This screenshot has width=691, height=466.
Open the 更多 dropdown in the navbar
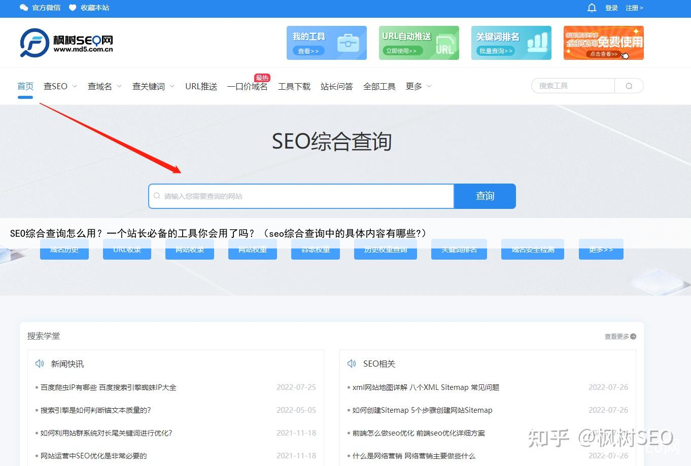418,86
